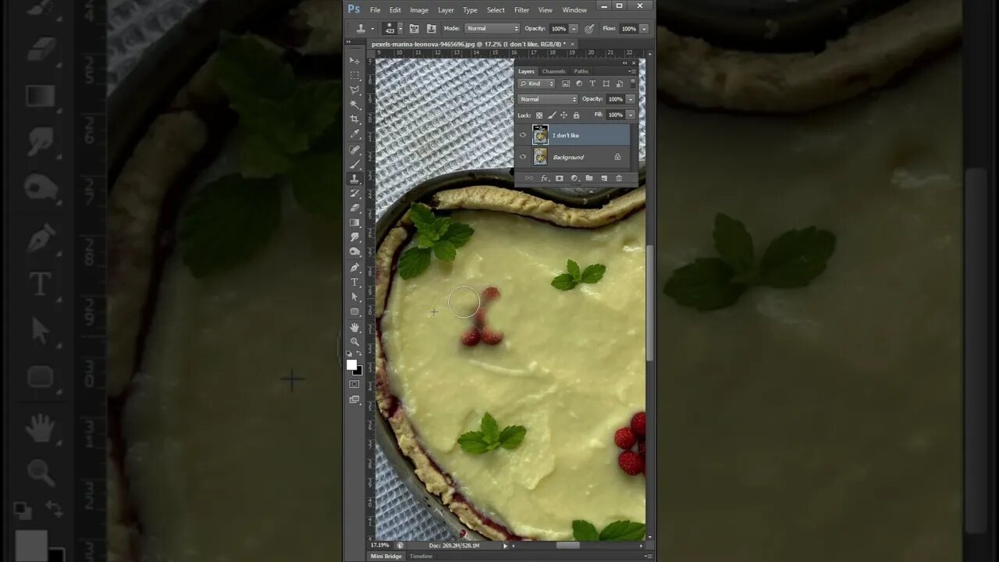Select the Eraser tool
The image size is (999, 562).
click(354, 208)
